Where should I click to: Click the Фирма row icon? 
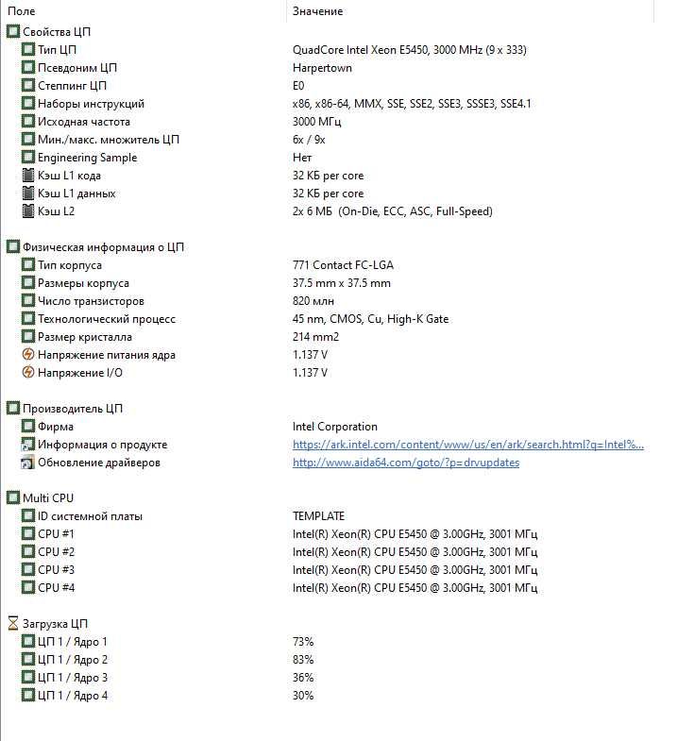pyautogui.click(x=28, y=427)
